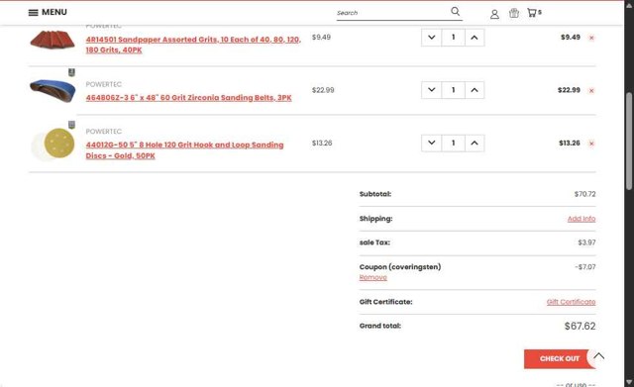Screen dimensions: 634x387
Task: Open the hamburger MENU button
Action: tap(48, 12)
